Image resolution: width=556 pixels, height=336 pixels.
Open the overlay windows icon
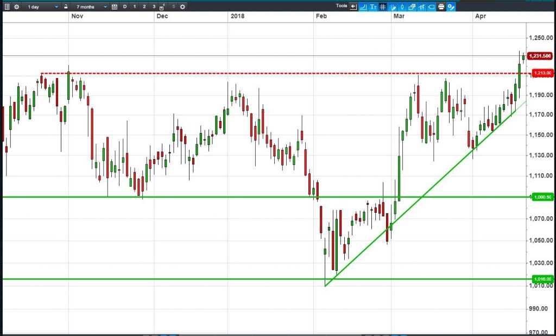[412, 7]
